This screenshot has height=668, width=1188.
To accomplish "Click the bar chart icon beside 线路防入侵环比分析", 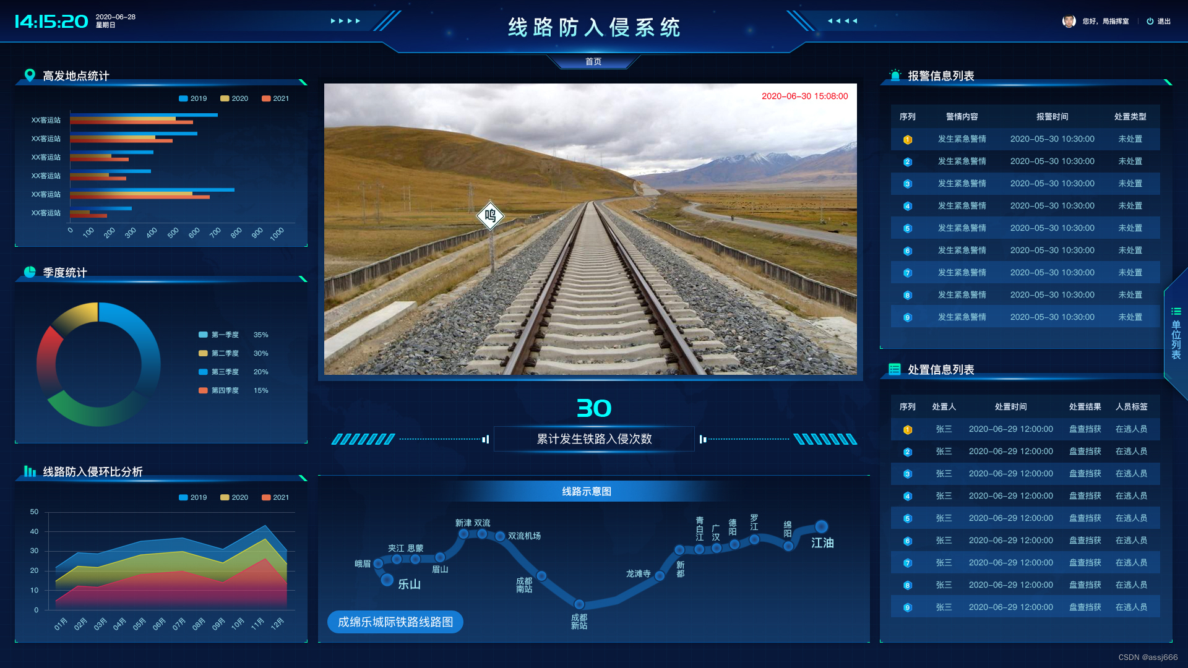I will click(29, 471).
